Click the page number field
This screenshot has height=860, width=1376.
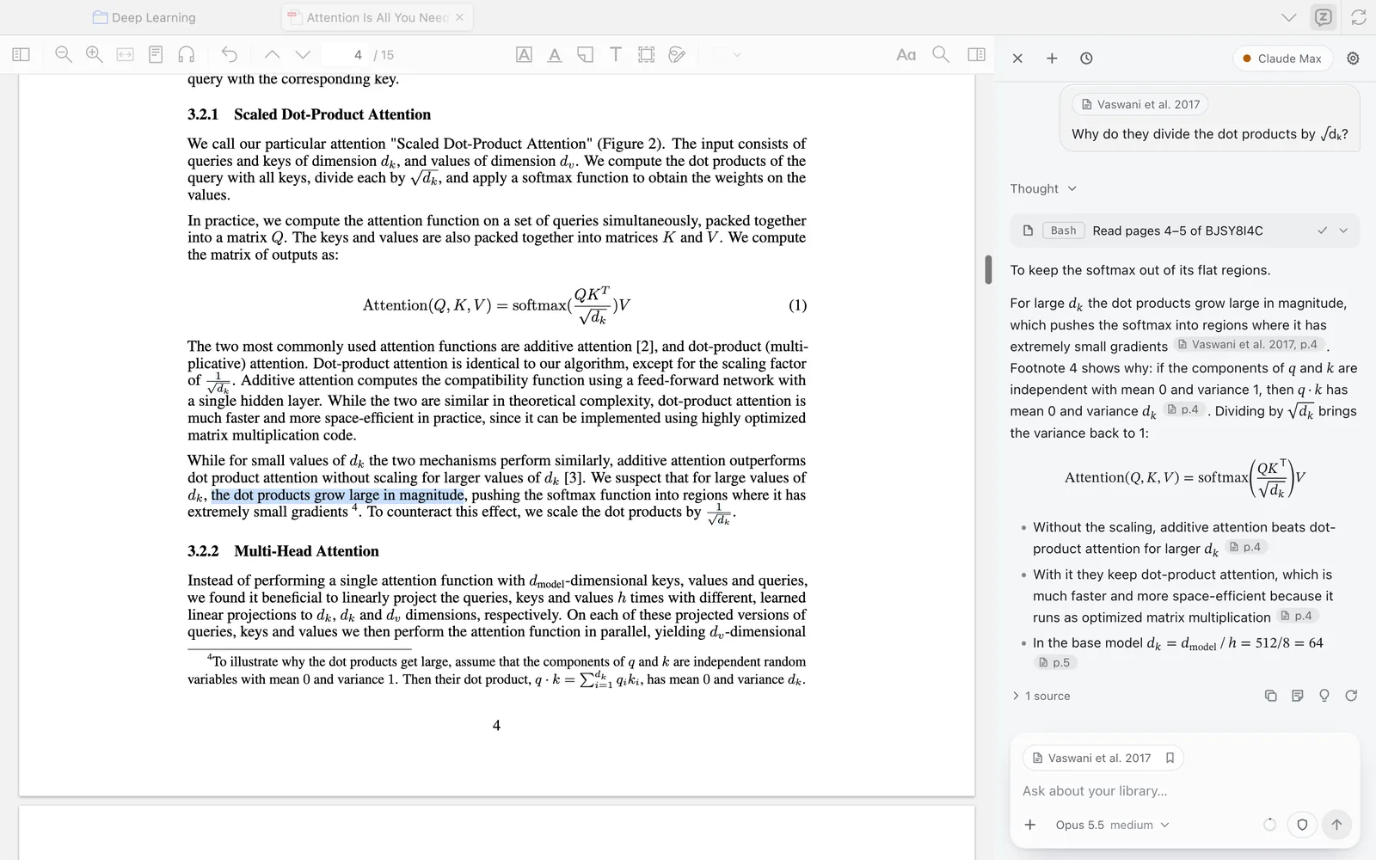pos(346,55)
